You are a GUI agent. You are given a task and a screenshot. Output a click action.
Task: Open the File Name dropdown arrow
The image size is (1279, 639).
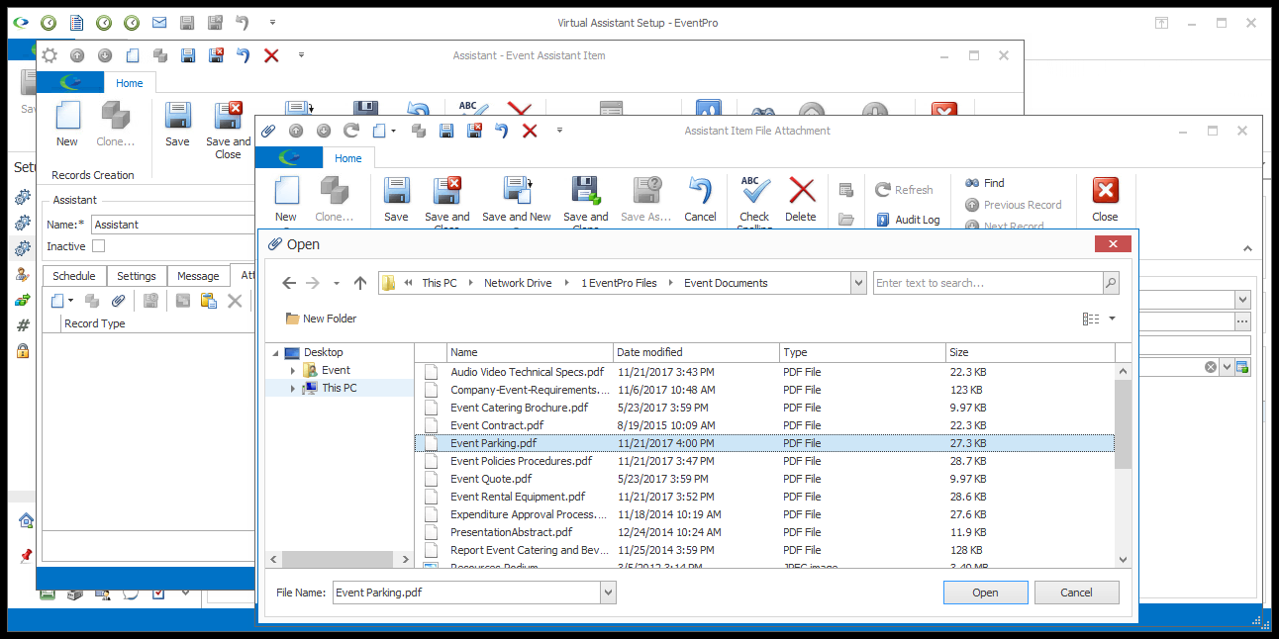608,593
